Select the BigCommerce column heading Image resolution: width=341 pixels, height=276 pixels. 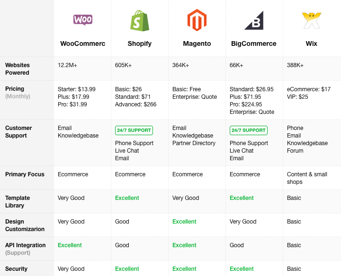click(254, 43)
